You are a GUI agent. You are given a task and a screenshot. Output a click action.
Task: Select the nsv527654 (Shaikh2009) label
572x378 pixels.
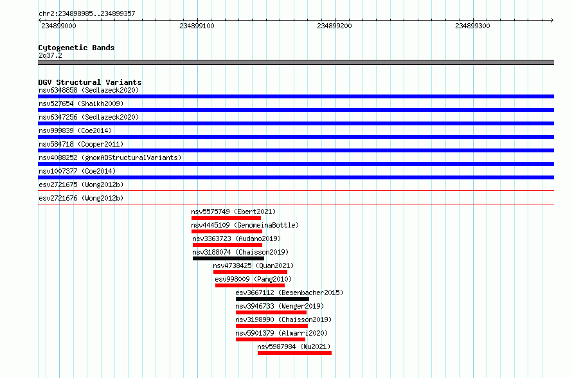pyautogui.click(x=81, y=104)
